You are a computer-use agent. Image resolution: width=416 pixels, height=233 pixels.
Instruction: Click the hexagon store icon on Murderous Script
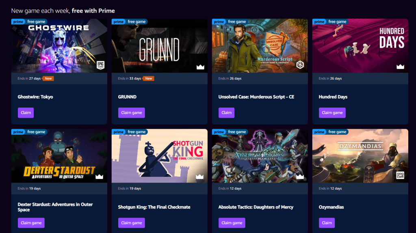pyautogui.click(x=300, y=65)
